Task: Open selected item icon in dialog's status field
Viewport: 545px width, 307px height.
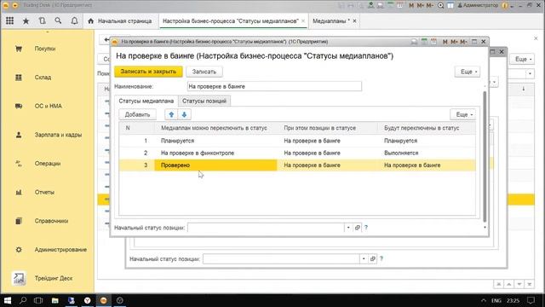Action: pyautogui.click(x=358, y=228)
